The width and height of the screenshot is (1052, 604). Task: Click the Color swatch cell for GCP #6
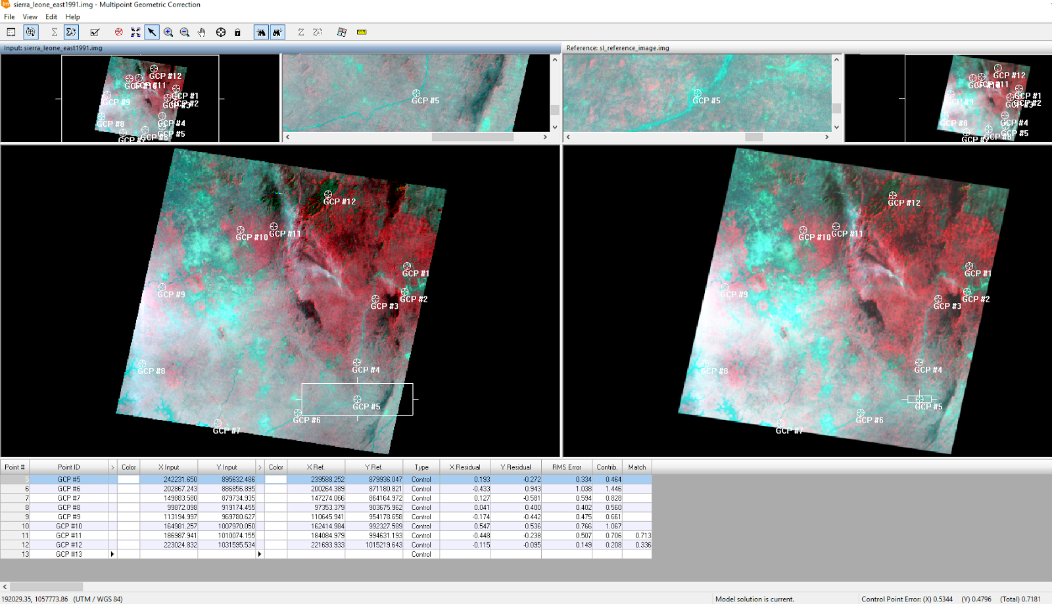click(128, 488)
